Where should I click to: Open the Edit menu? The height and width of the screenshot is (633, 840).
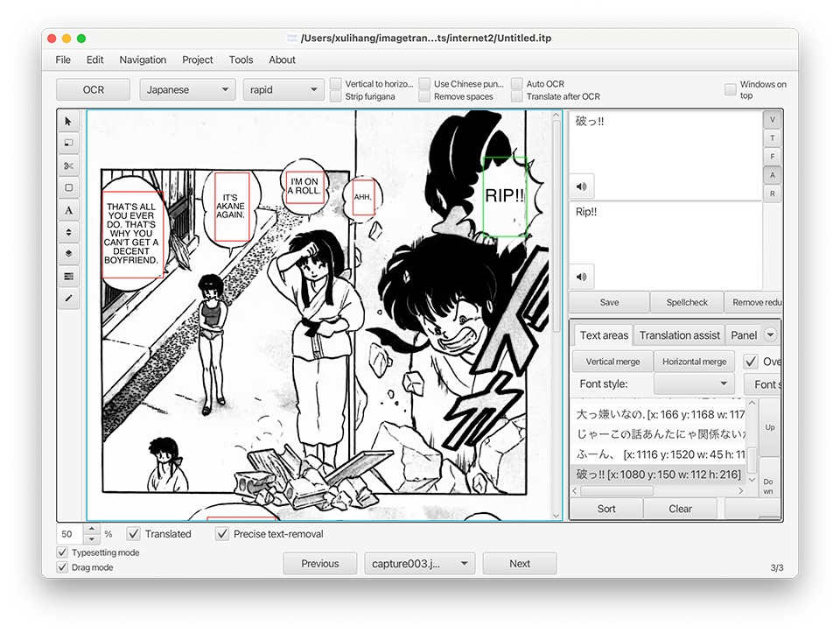tap(94, 60)
